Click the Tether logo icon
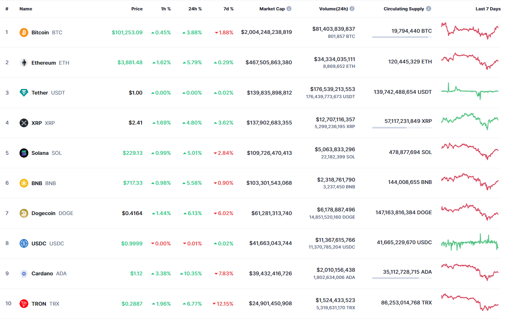 pyautogui.click(x=24, y=93)
